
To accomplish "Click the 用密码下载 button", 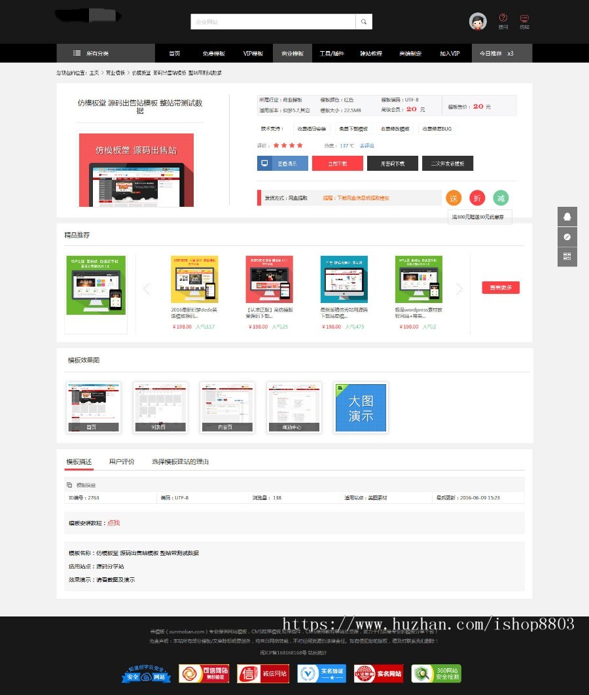I will pyautogui.click(x=393, y=163).
